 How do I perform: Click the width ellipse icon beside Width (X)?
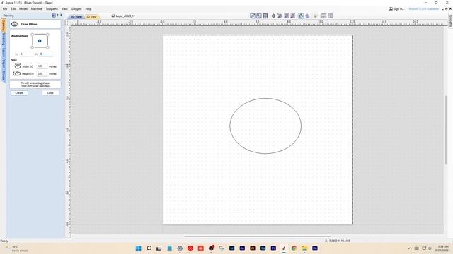pyautogui.click(x=18, y=66)
